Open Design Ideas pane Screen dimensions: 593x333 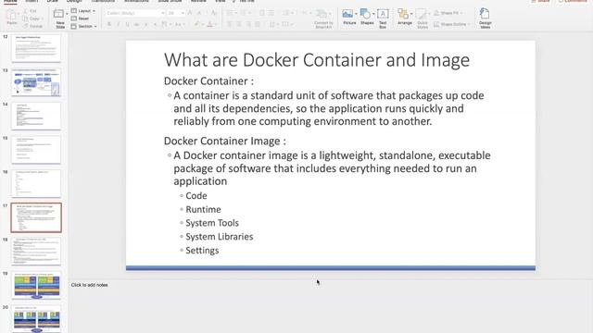tap(485, 18)
